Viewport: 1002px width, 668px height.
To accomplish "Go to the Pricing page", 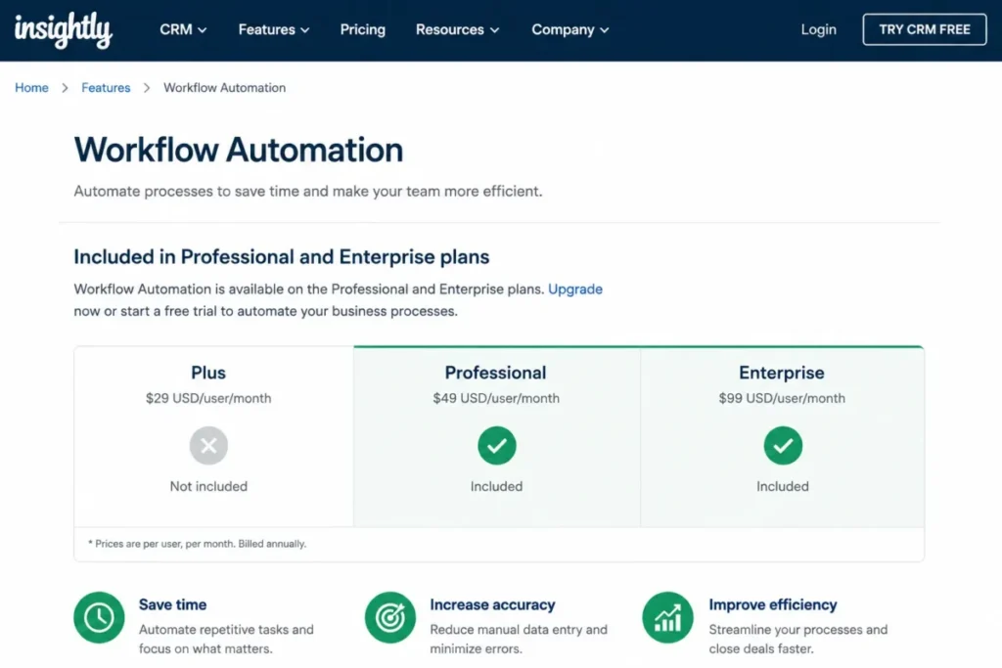I will point(362,30).
